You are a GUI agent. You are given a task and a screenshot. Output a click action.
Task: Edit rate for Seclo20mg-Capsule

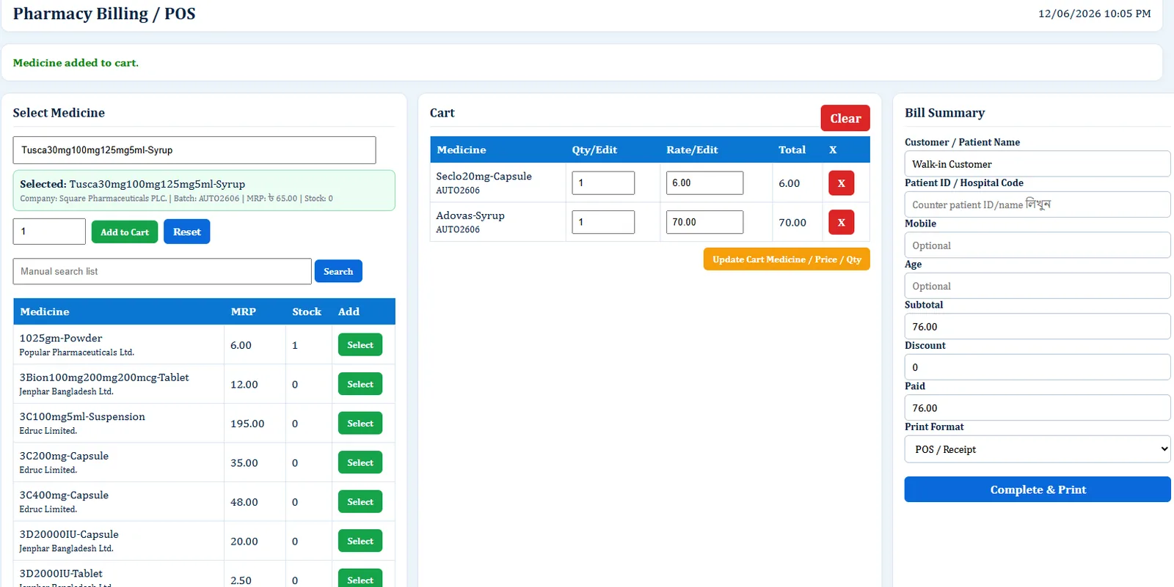pyautogui.click(x=704, y=183)
